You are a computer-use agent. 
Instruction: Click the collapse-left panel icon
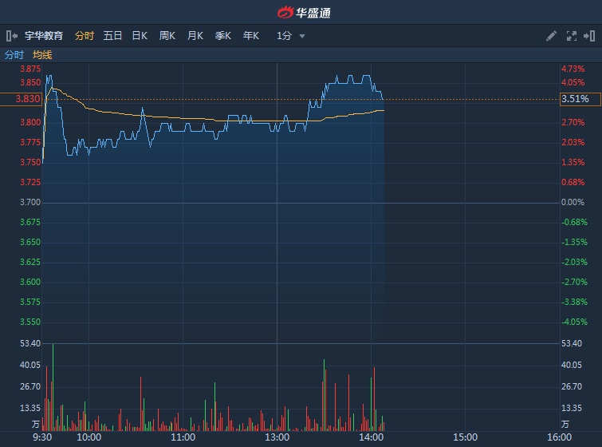(x=11, y=36)
